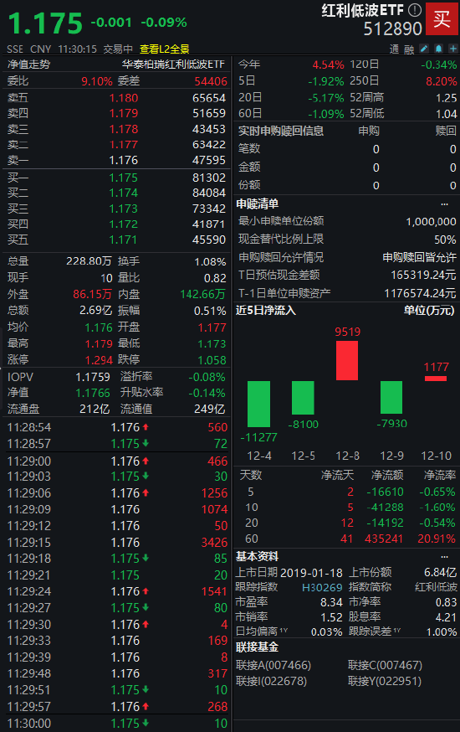Image resolution: width=460 pixels, height=732 pixels.
Task: Select the 卖三 price 1.178
Action: click(124, 129)
